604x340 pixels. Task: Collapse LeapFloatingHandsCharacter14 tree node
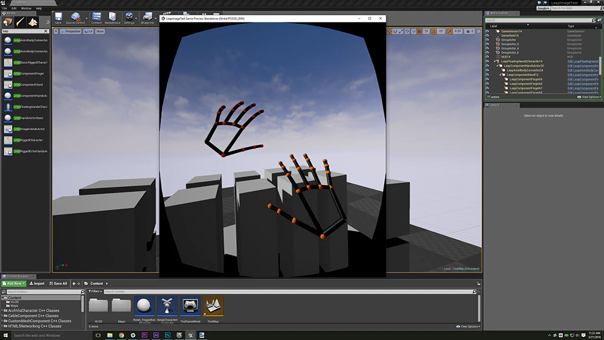494,61
